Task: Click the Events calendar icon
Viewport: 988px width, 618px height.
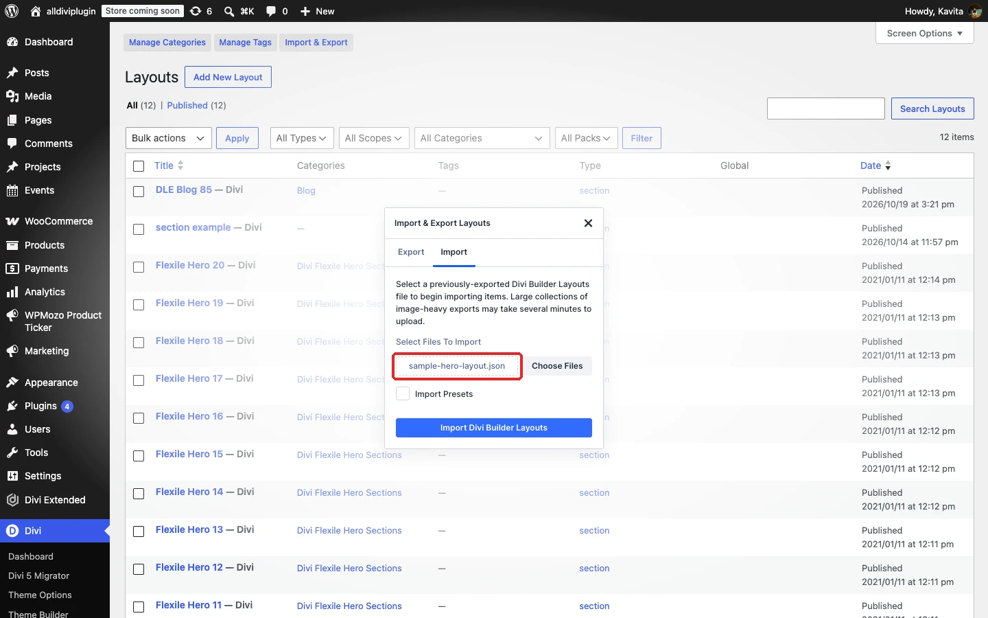Action: [x=12, y=190]
